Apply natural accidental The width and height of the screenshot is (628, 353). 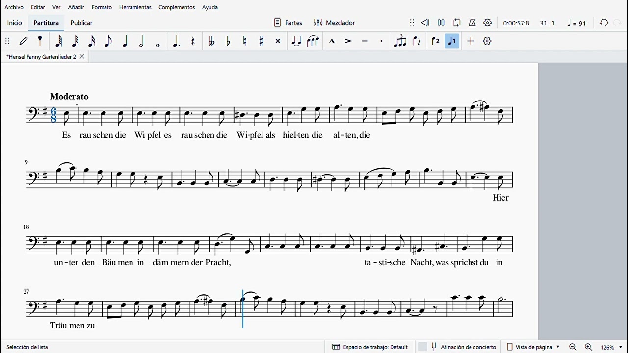tap(244, 41)
